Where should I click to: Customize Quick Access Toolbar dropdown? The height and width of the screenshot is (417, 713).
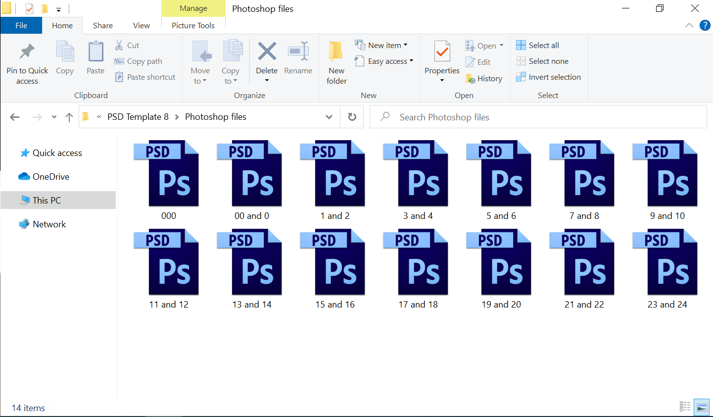[x=58, y=9]
